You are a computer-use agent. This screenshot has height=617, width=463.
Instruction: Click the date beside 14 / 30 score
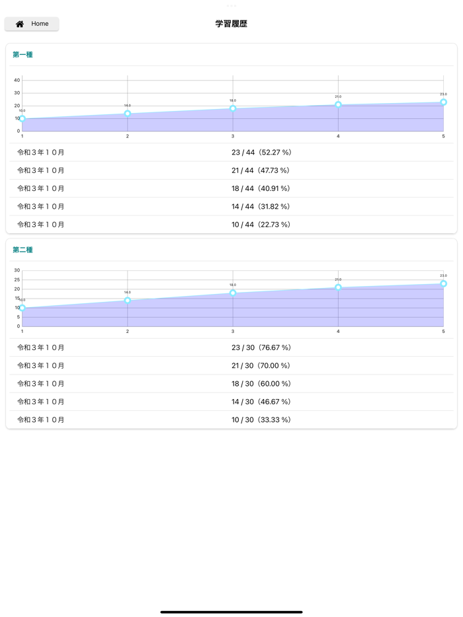[40, 402]
